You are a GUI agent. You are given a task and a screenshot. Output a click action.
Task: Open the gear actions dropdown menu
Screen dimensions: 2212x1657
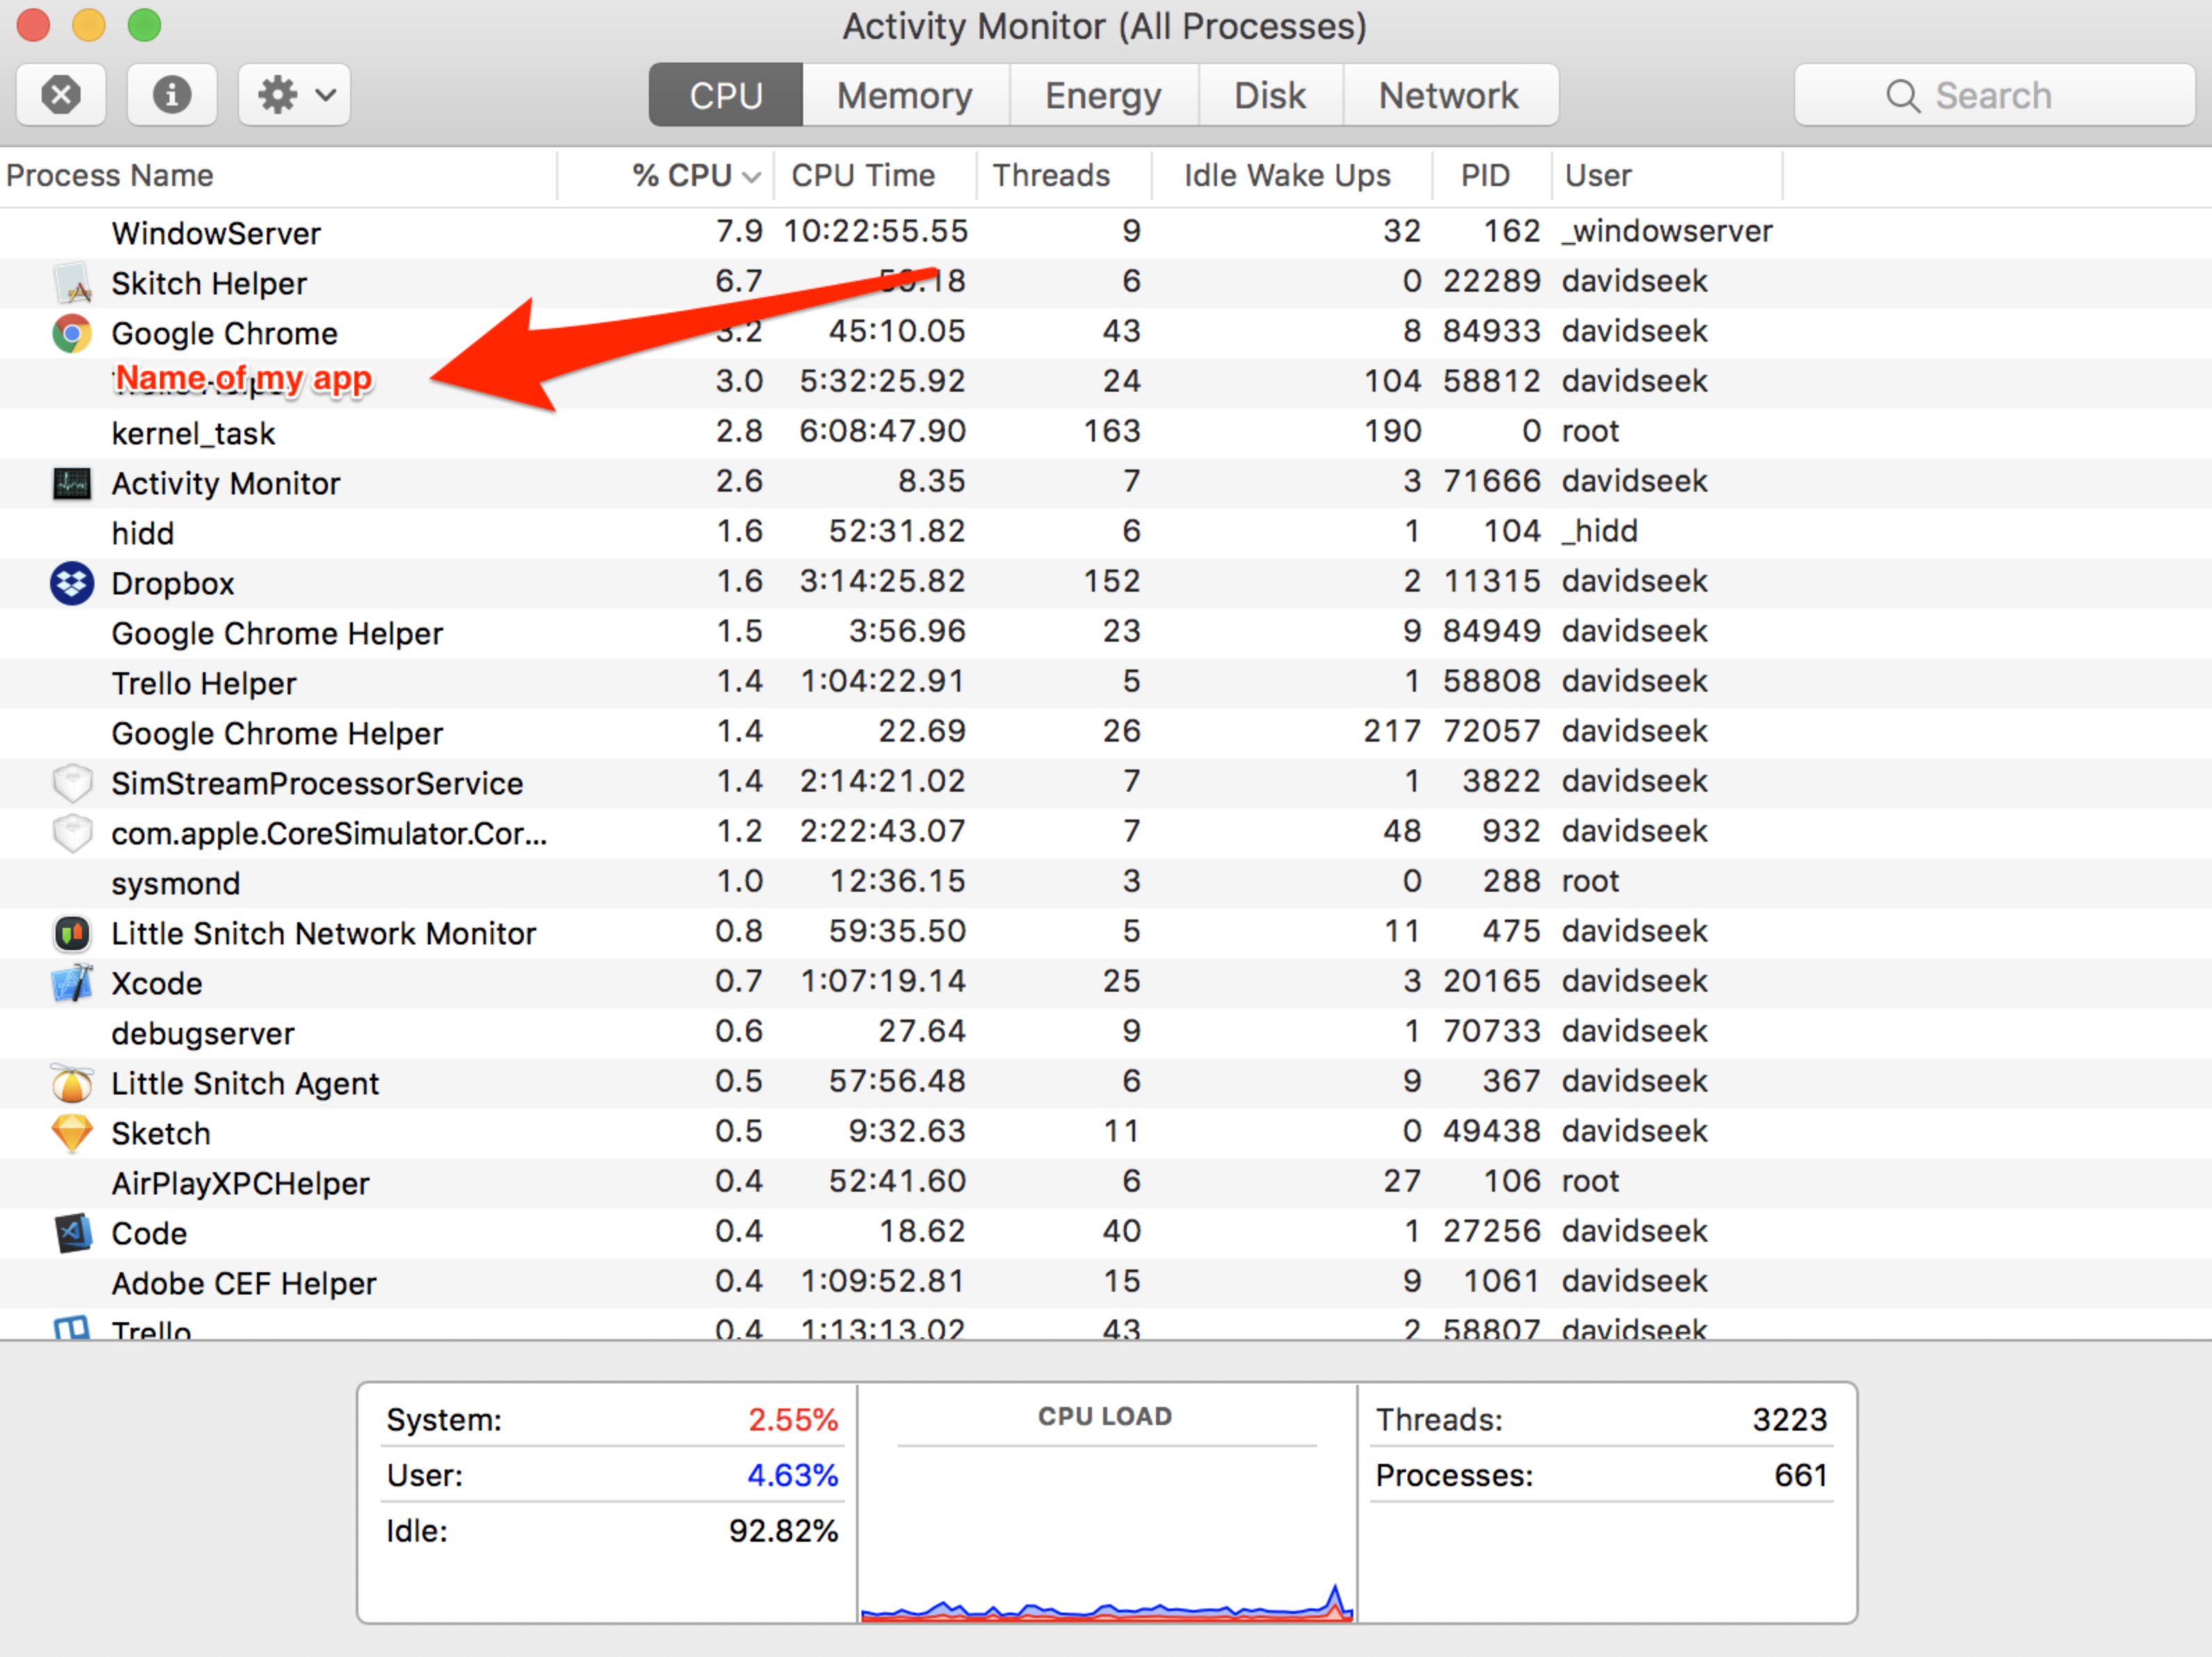(294, 95)
